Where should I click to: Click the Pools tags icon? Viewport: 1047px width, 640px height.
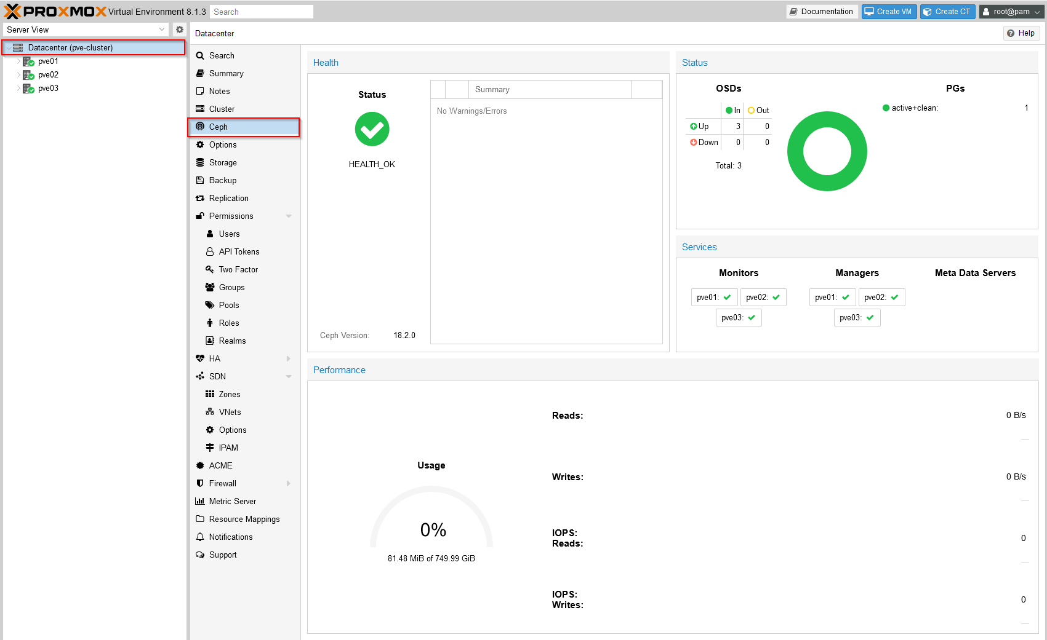point(210,305)
